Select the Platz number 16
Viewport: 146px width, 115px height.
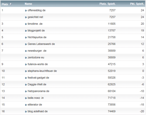(x=3, y=111)
